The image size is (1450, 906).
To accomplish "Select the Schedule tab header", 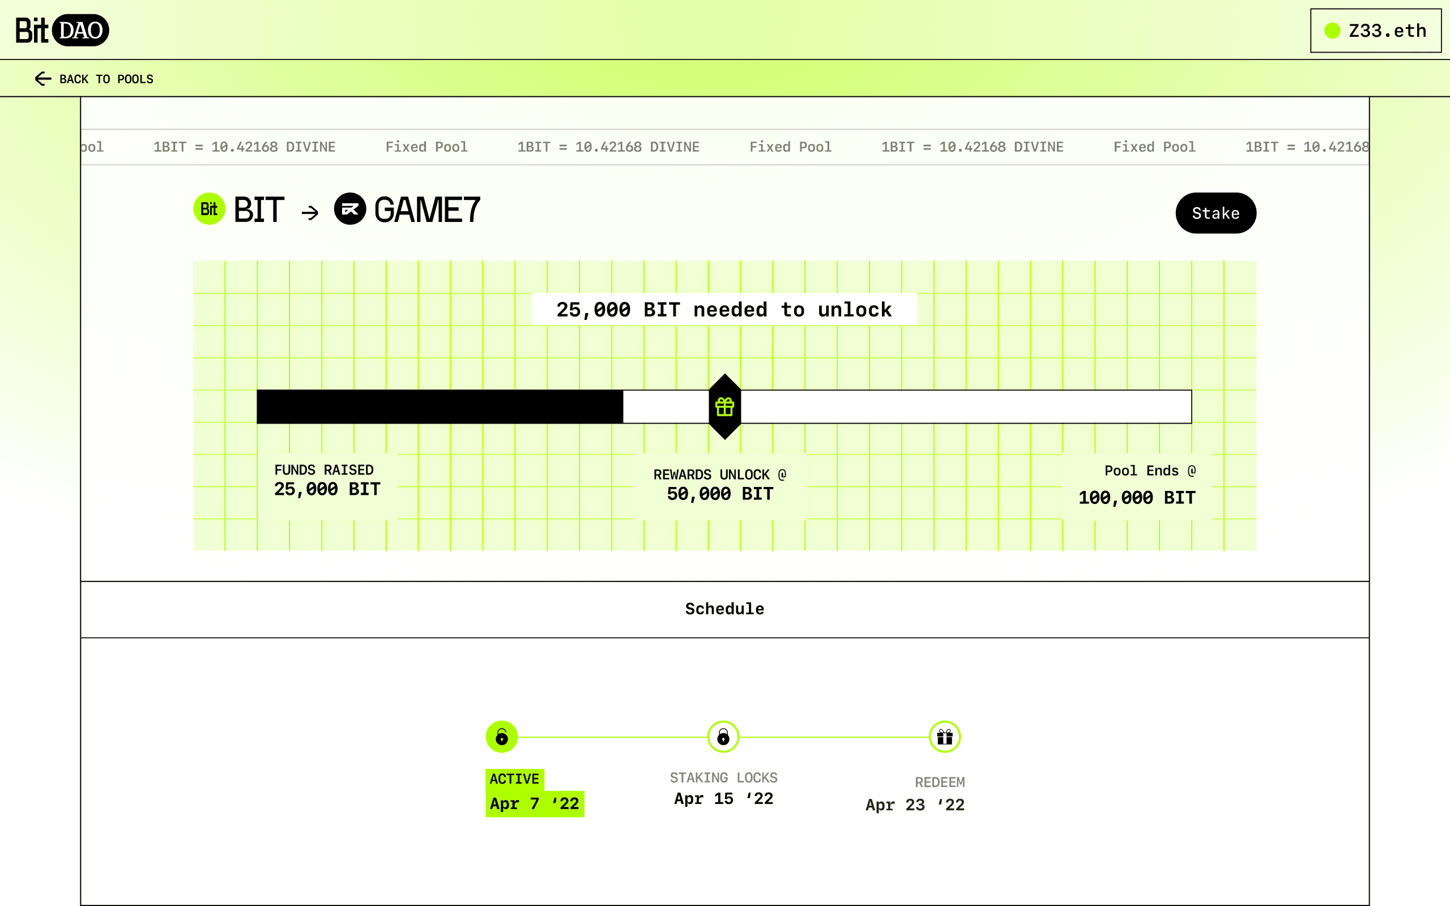I will click(x=724, y=609).
